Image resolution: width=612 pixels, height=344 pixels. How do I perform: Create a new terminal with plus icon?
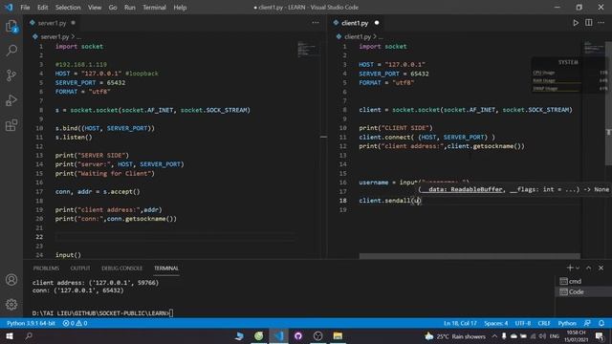click(570, 268)
